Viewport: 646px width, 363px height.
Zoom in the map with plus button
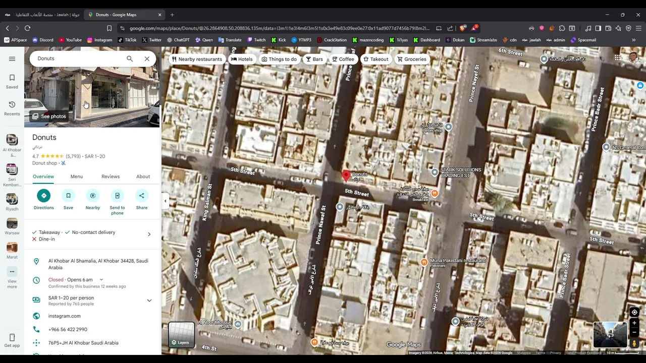pyautogui.click(x=634, y=323)
